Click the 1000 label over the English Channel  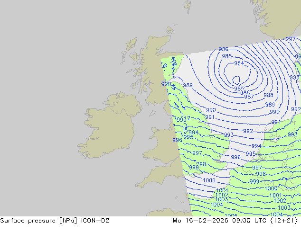209,180
